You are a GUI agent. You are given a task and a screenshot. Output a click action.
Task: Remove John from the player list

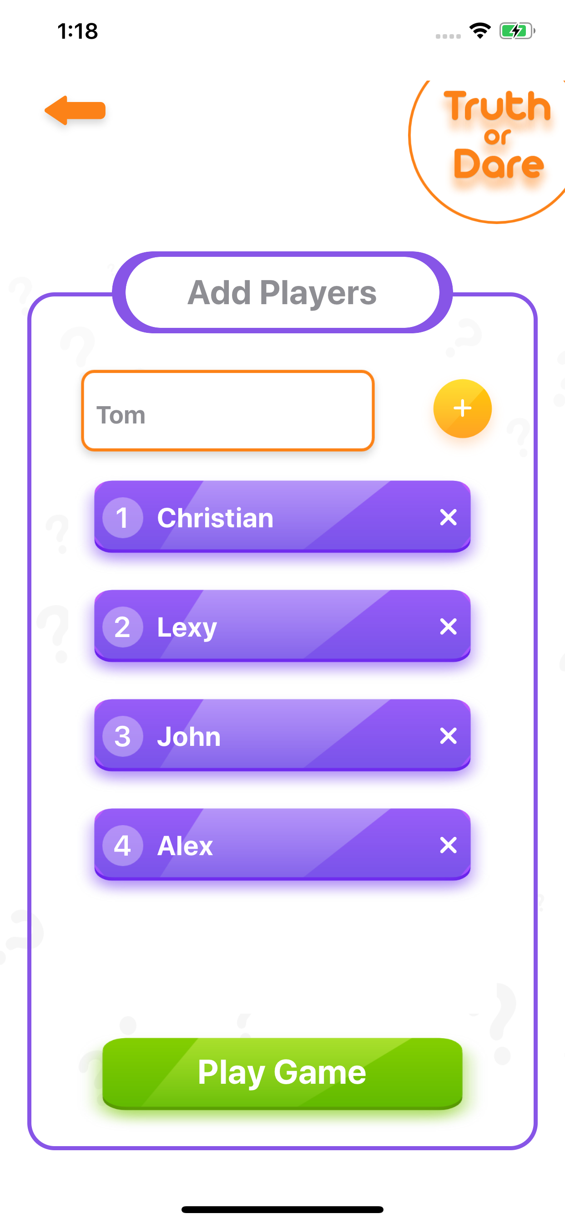[x=448, y=735]
